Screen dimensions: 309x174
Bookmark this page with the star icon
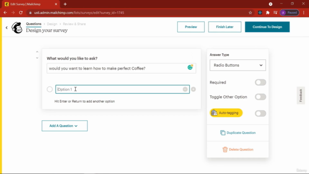[250, 13]
